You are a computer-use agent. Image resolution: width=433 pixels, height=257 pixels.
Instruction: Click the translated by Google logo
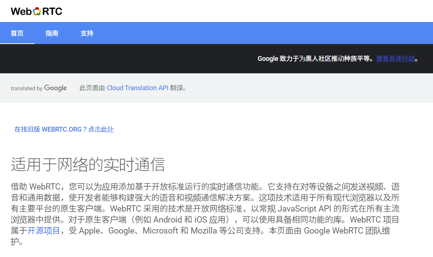[39, 88]
